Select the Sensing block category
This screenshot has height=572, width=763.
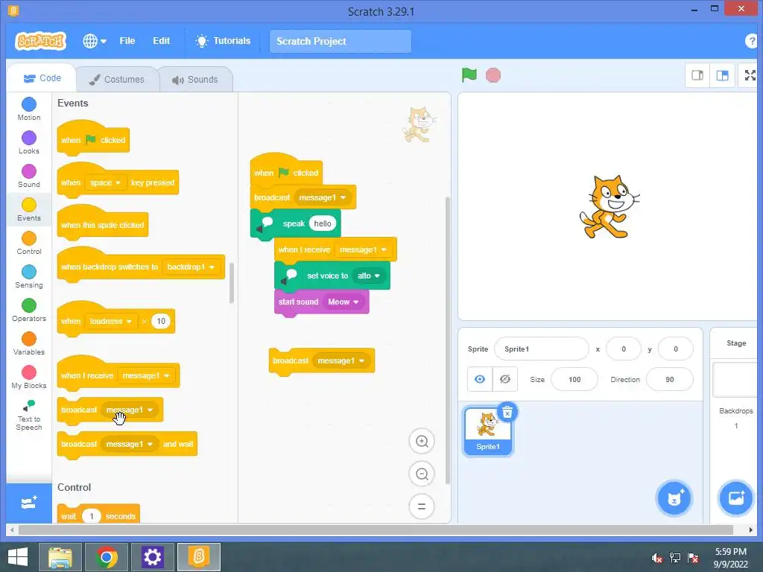tap(29, 277)
